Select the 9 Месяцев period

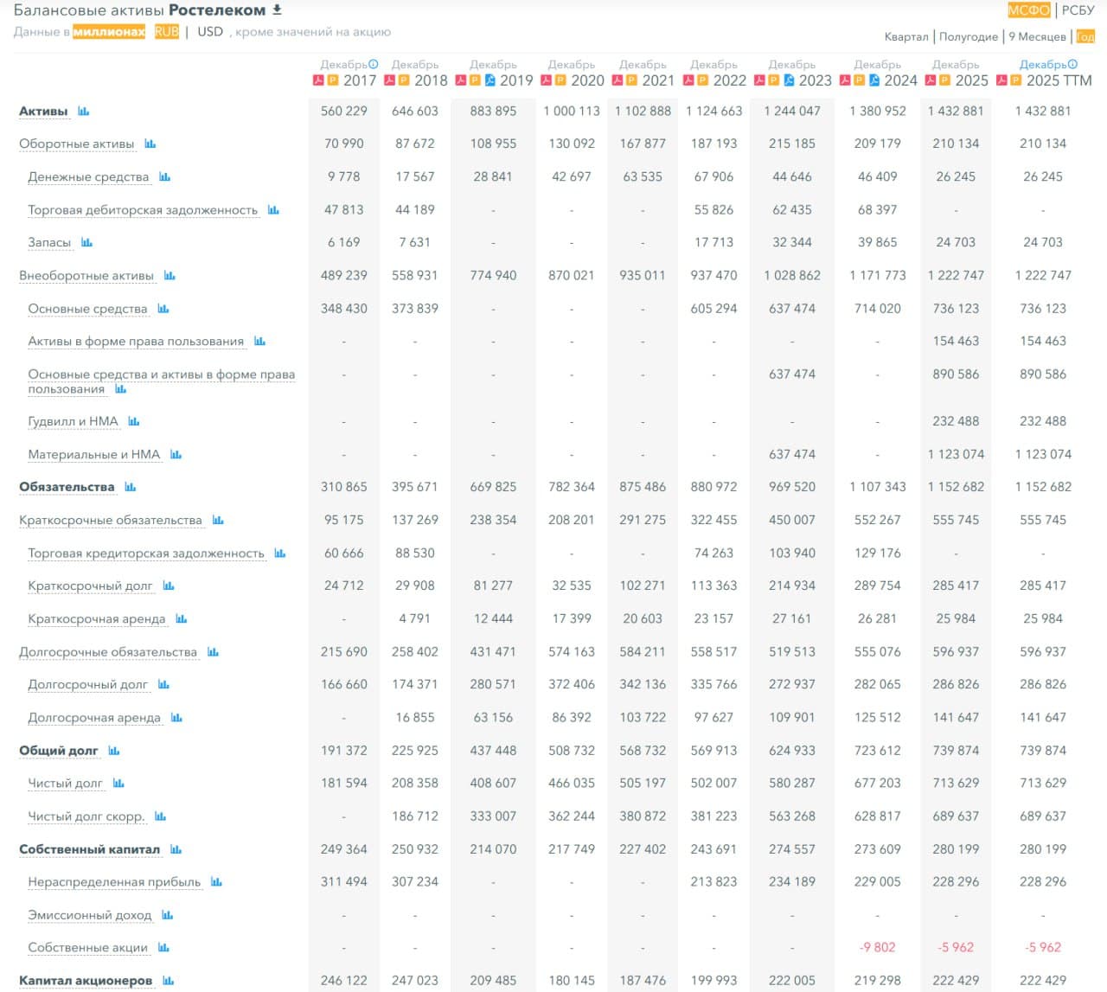(x=1037, y=36)
